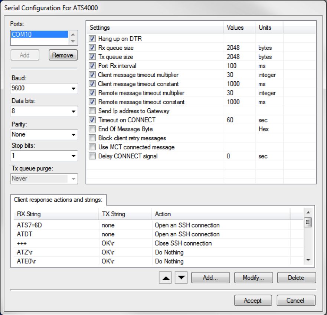Click Accept to save configuration
This screenshot has width=327, height=315.
[x=253, y=301]
